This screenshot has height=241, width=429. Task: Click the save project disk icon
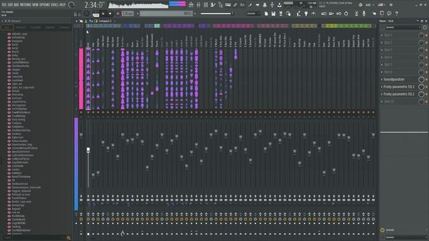tap(273, 13)
